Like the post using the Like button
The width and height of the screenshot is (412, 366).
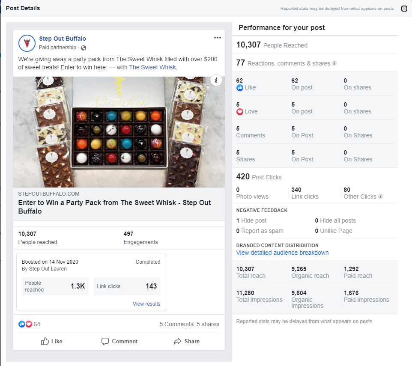point(52,341)
